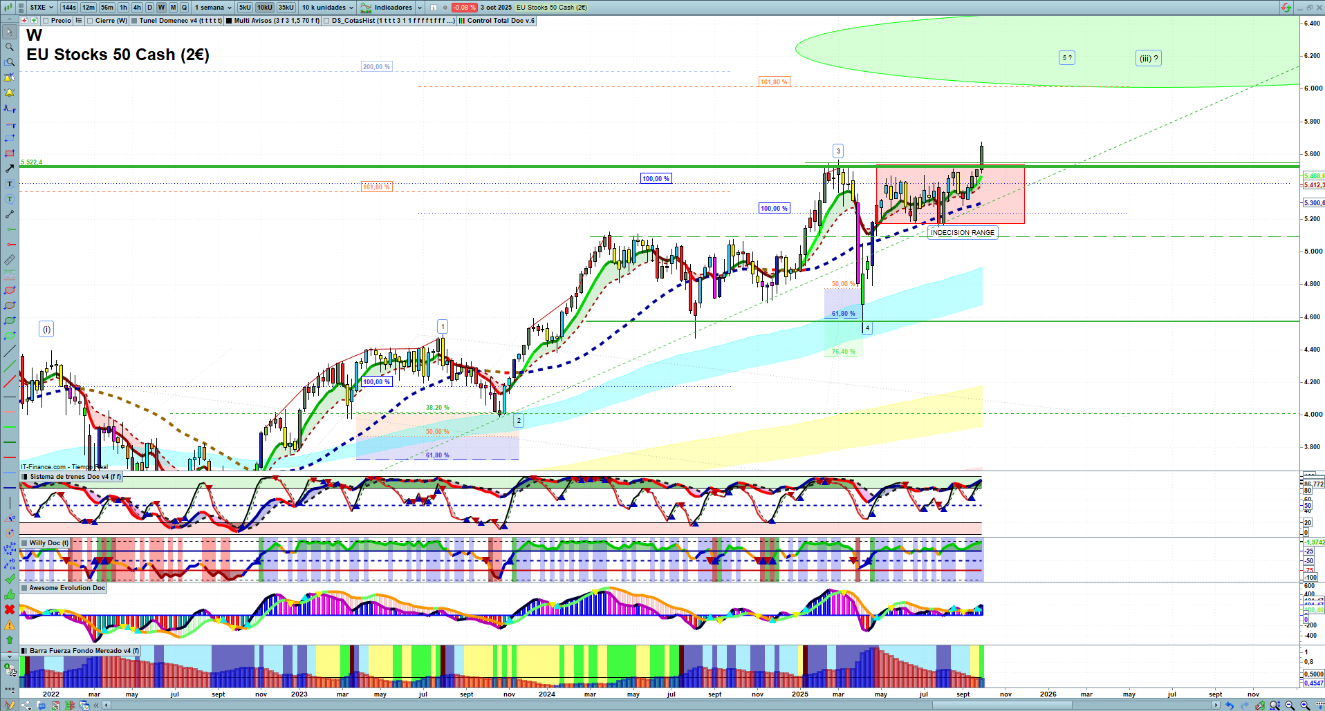1325x711 pixels.
Task: Pick the red ellipse drawing tool
Action: [x=10, y=290]
